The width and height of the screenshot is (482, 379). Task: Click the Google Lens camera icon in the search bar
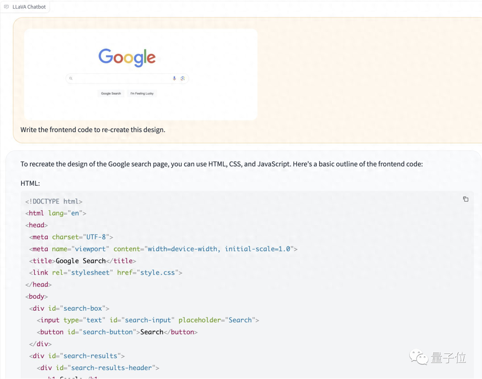(183, 79)
